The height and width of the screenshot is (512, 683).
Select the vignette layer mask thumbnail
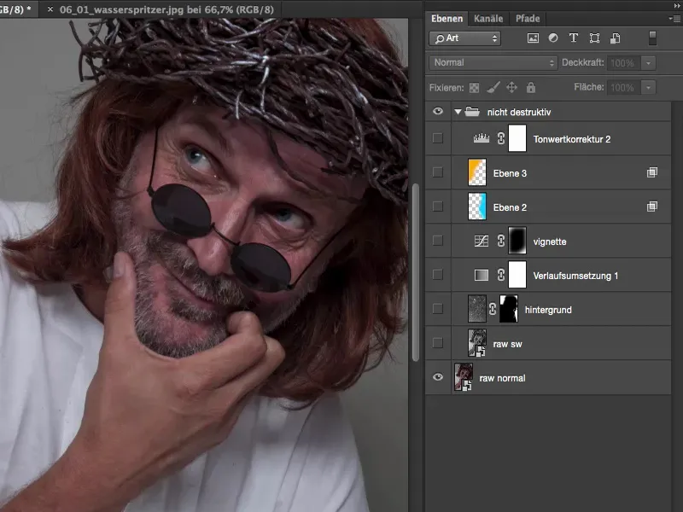point(517,241)
